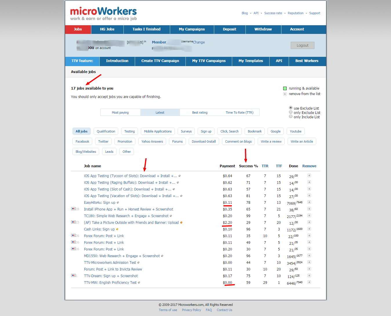Remove Slot of Cash job from list
The width and height of the screenshot is (391, 316).
309,189
